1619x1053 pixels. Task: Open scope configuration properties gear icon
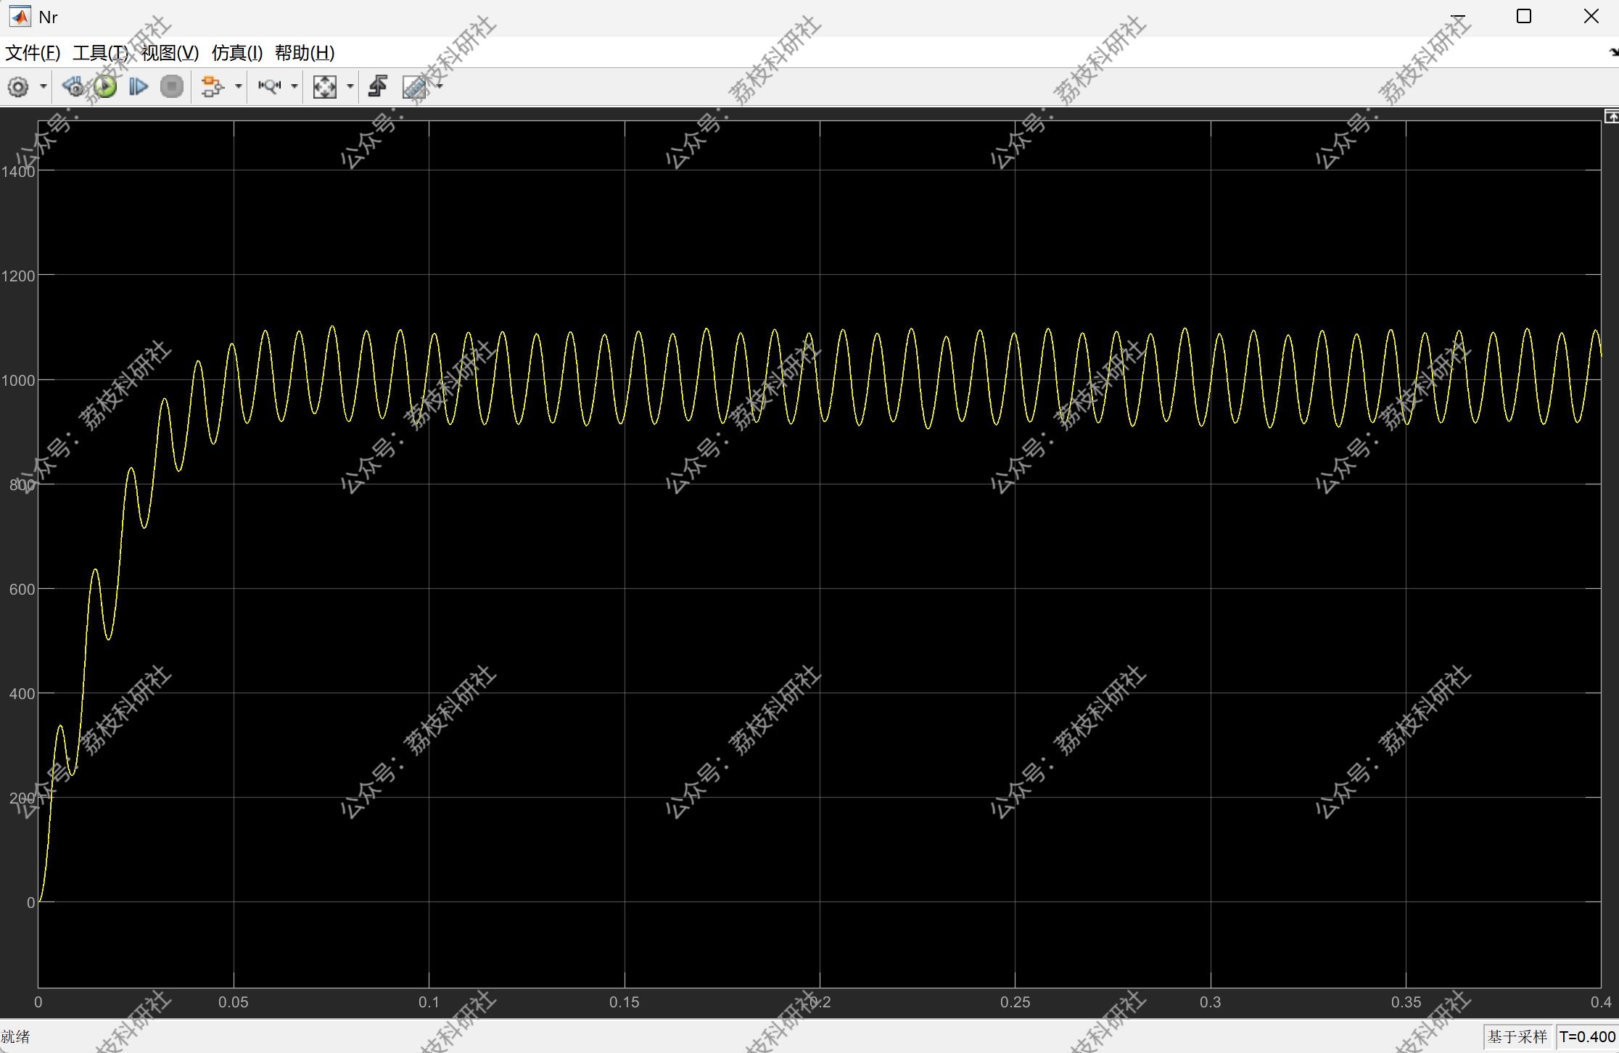click(x=18, y=87)
